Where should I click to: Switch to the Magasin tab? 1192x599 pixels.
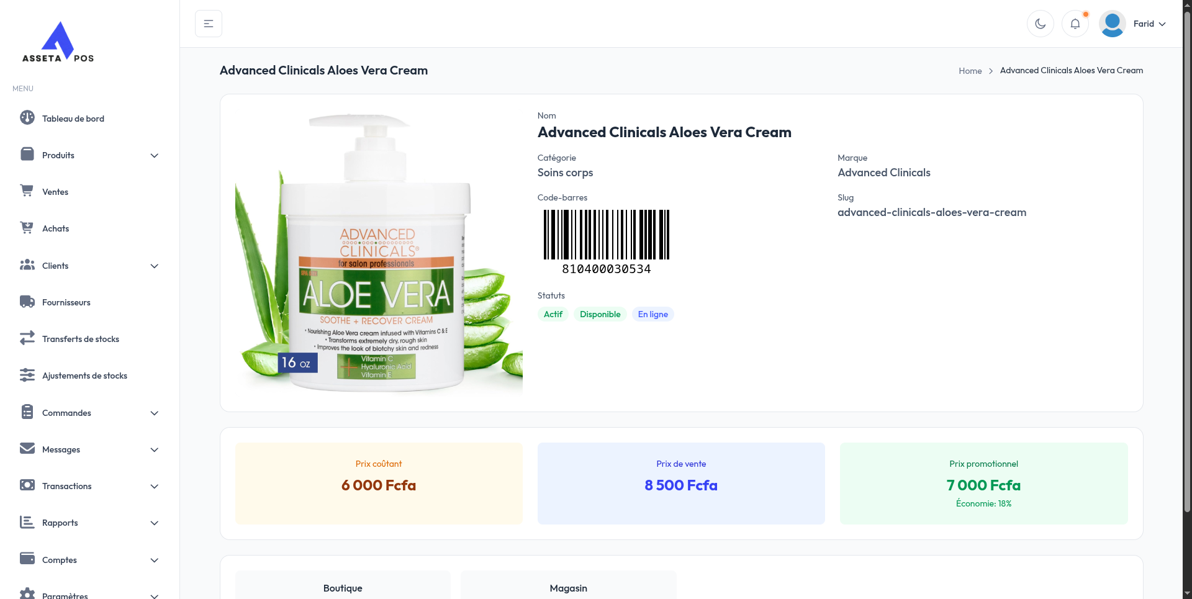(x=567, y=588)
